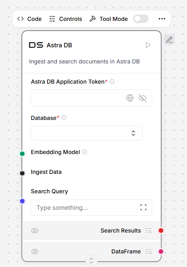Open the three-dot more options menu

(x=162, y=19)
